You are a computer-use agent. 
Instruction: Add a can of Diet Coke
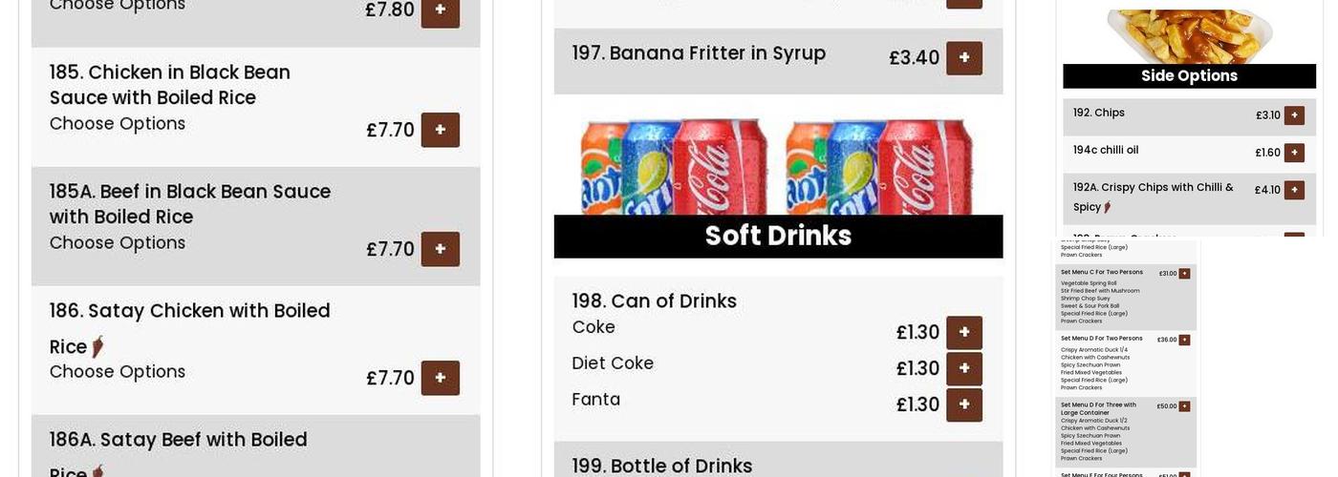tap(963, 369)
